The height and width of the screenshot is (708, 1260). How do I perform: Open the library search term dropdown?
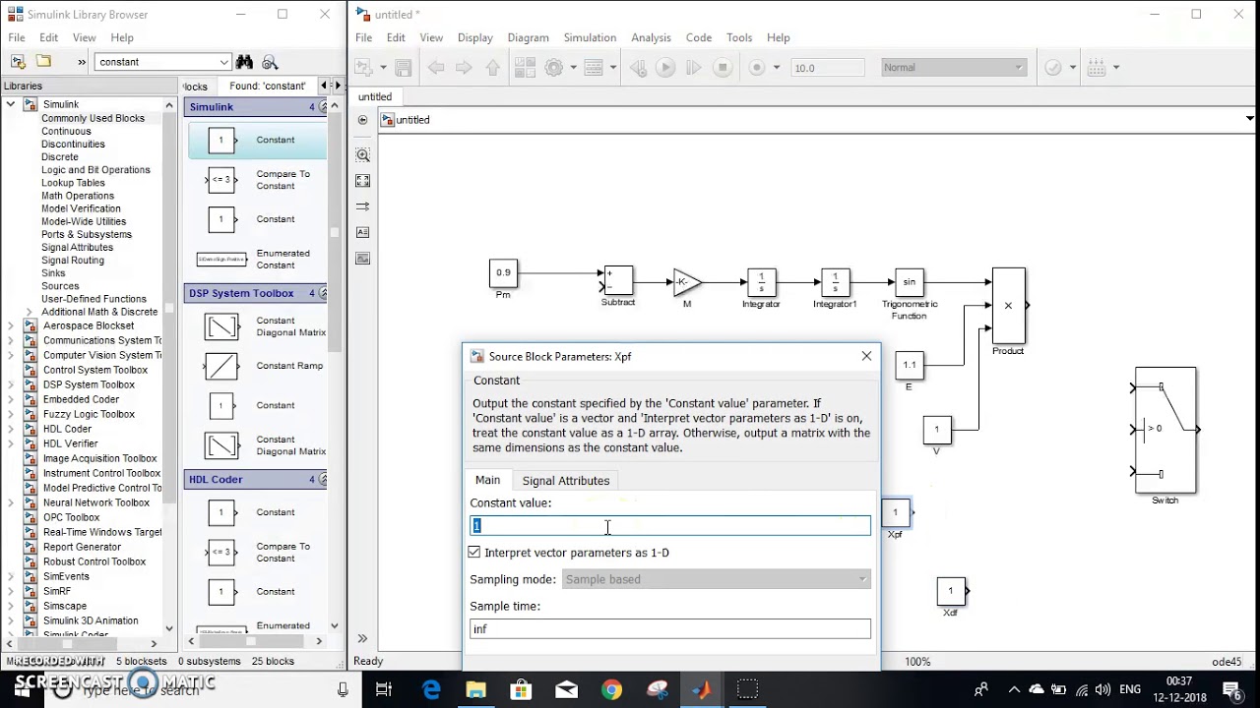pyautogui.click(x=224, y=62)
